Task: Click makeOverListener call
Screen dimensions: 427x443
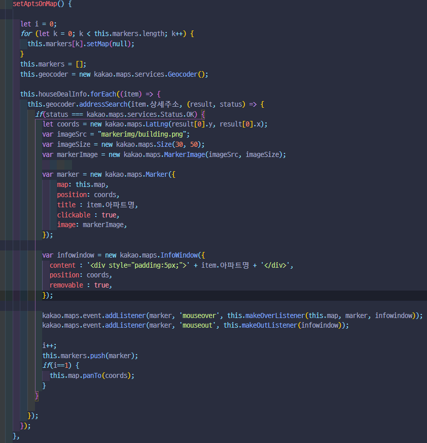Action: 275,315
